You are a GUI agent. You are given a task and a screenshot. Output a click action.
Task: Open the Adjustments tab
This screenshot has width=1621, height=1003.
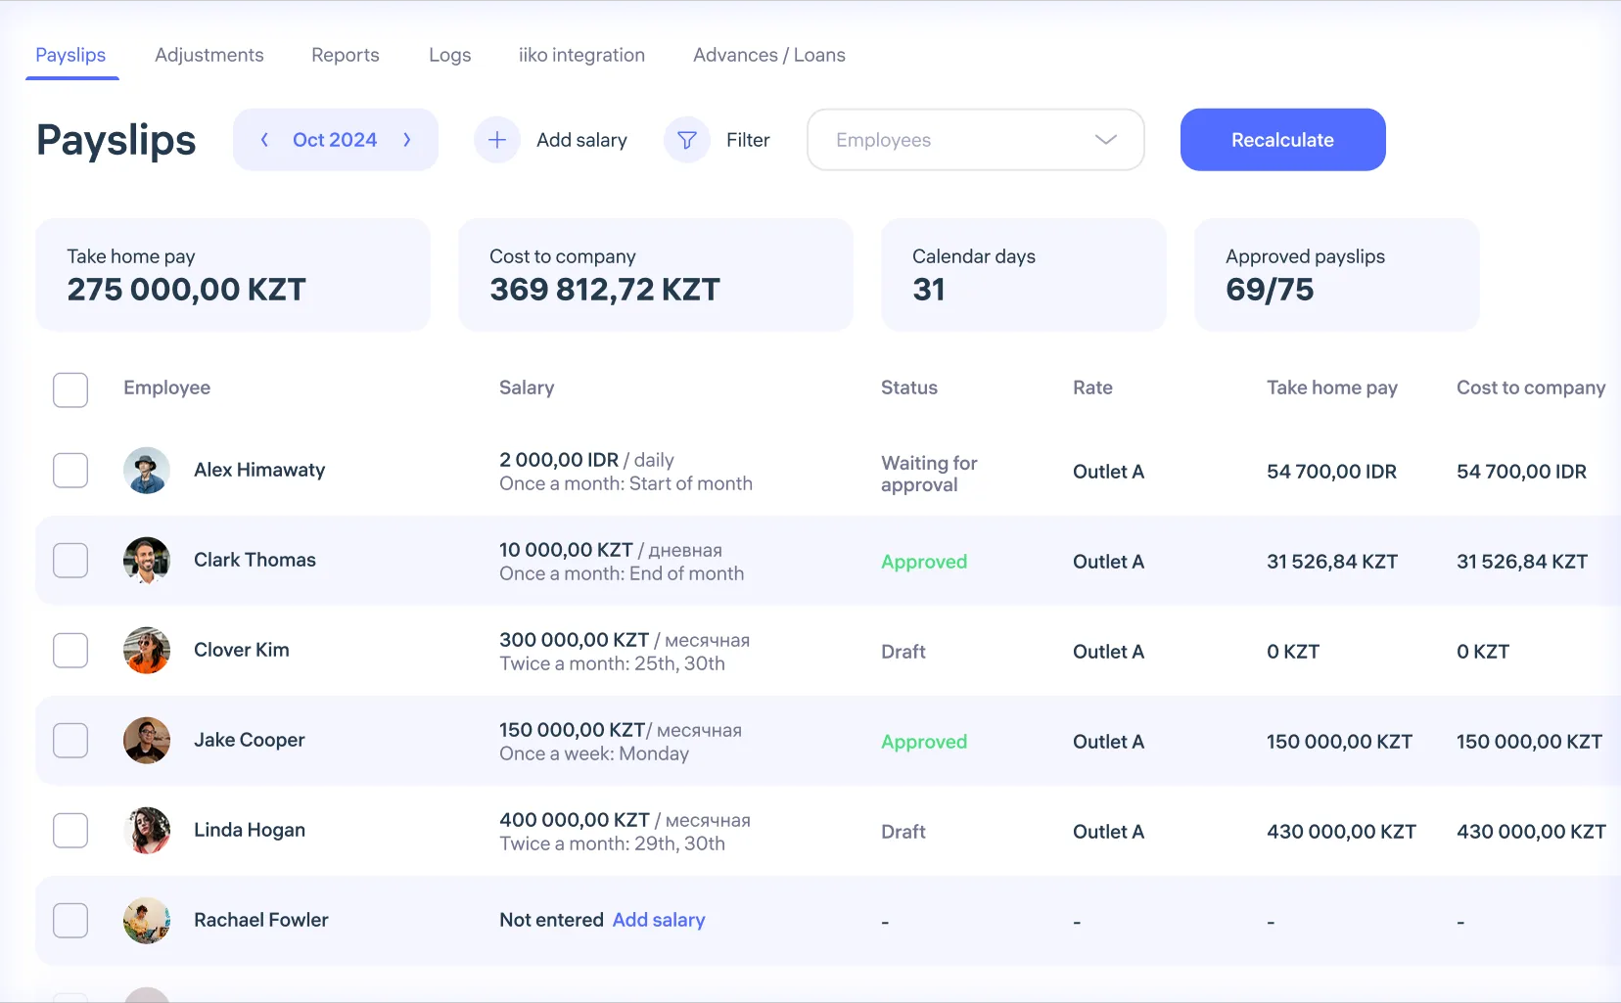pyautogui.click(x=209, y=55)
